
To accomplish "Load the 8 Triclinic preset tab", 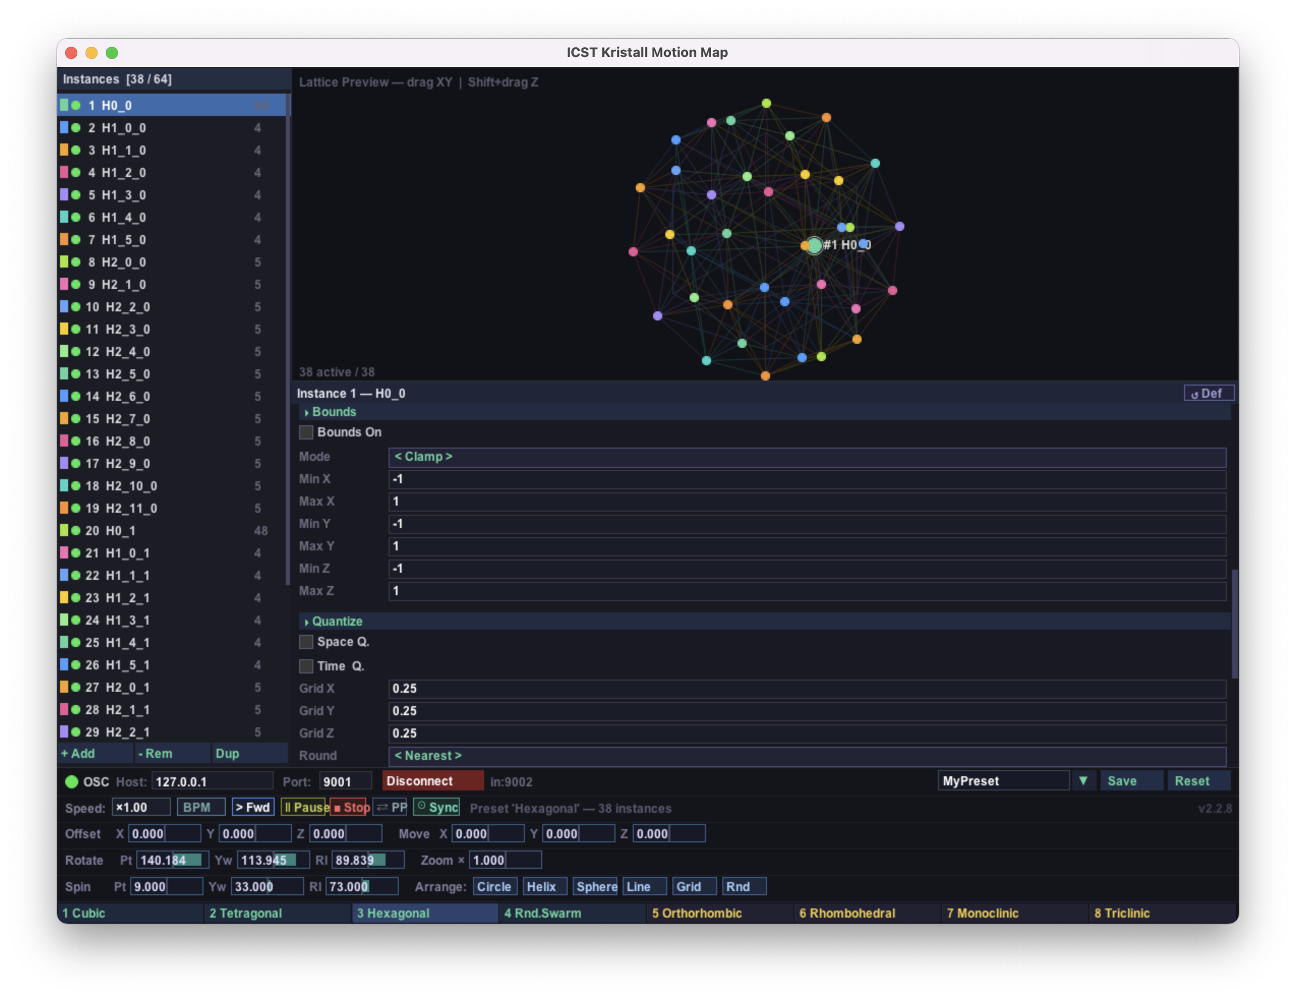I will pos(1163,913).
